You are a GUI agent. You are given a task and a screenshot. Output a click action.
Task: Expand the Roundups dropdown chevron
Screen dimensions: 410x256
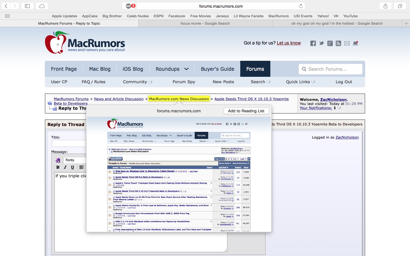coord(186,69)
